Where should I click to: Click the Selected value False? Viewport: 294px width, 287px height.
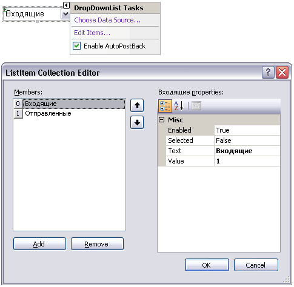[x=247, y=140]
